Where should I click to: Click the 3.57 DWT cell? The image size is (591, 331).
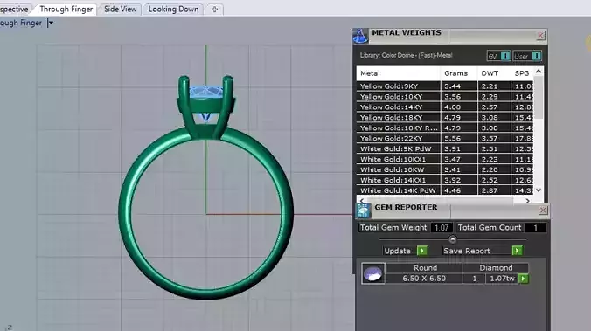point(494,139)
